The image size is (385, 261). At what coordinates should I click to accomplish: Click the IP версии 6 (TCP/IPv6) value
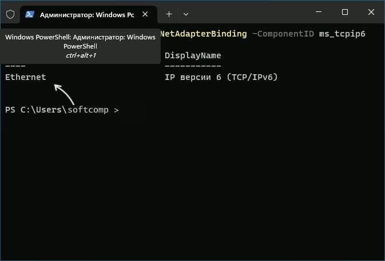tap(221, 77)
